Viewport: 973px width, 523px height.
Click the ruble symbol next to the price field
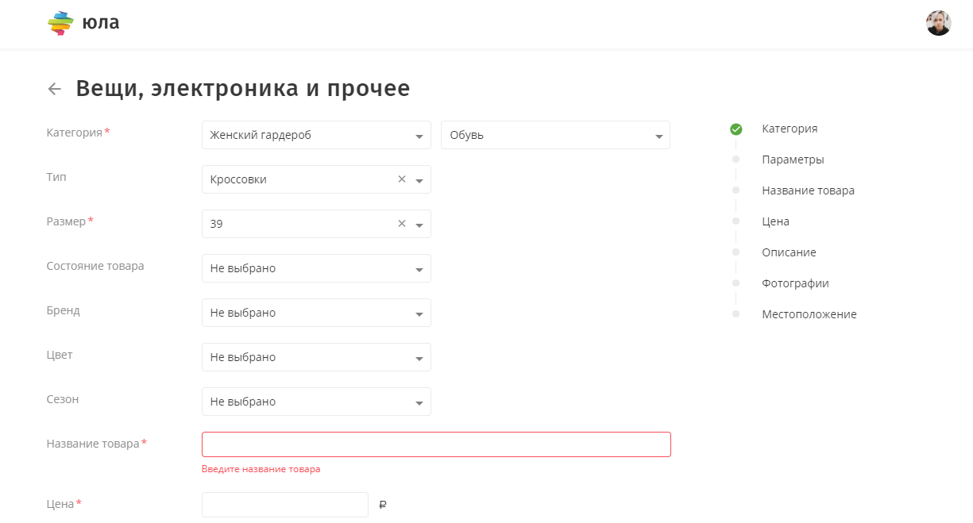pos(382,504)
